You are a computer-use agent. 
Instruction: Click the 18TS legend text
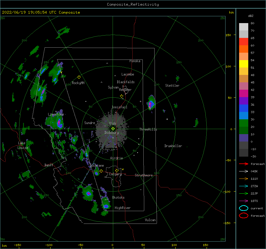(254, 201)
